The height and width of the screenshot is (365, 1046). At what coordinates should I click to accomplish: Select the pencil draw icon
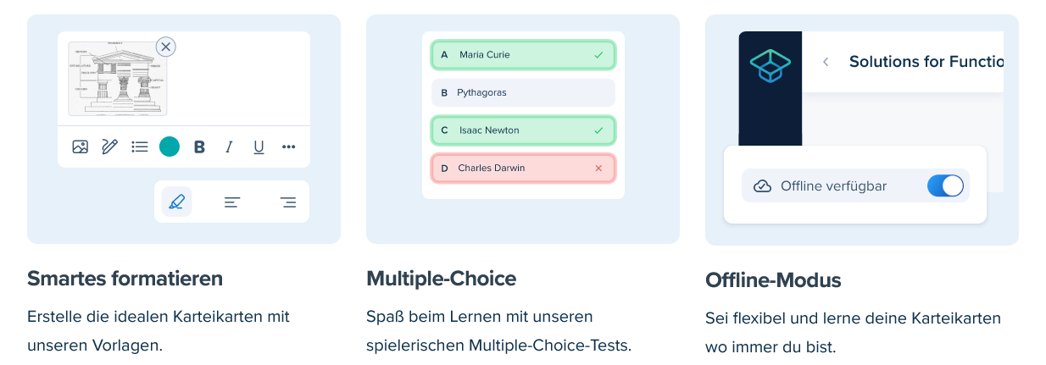[x=109, y=147]
